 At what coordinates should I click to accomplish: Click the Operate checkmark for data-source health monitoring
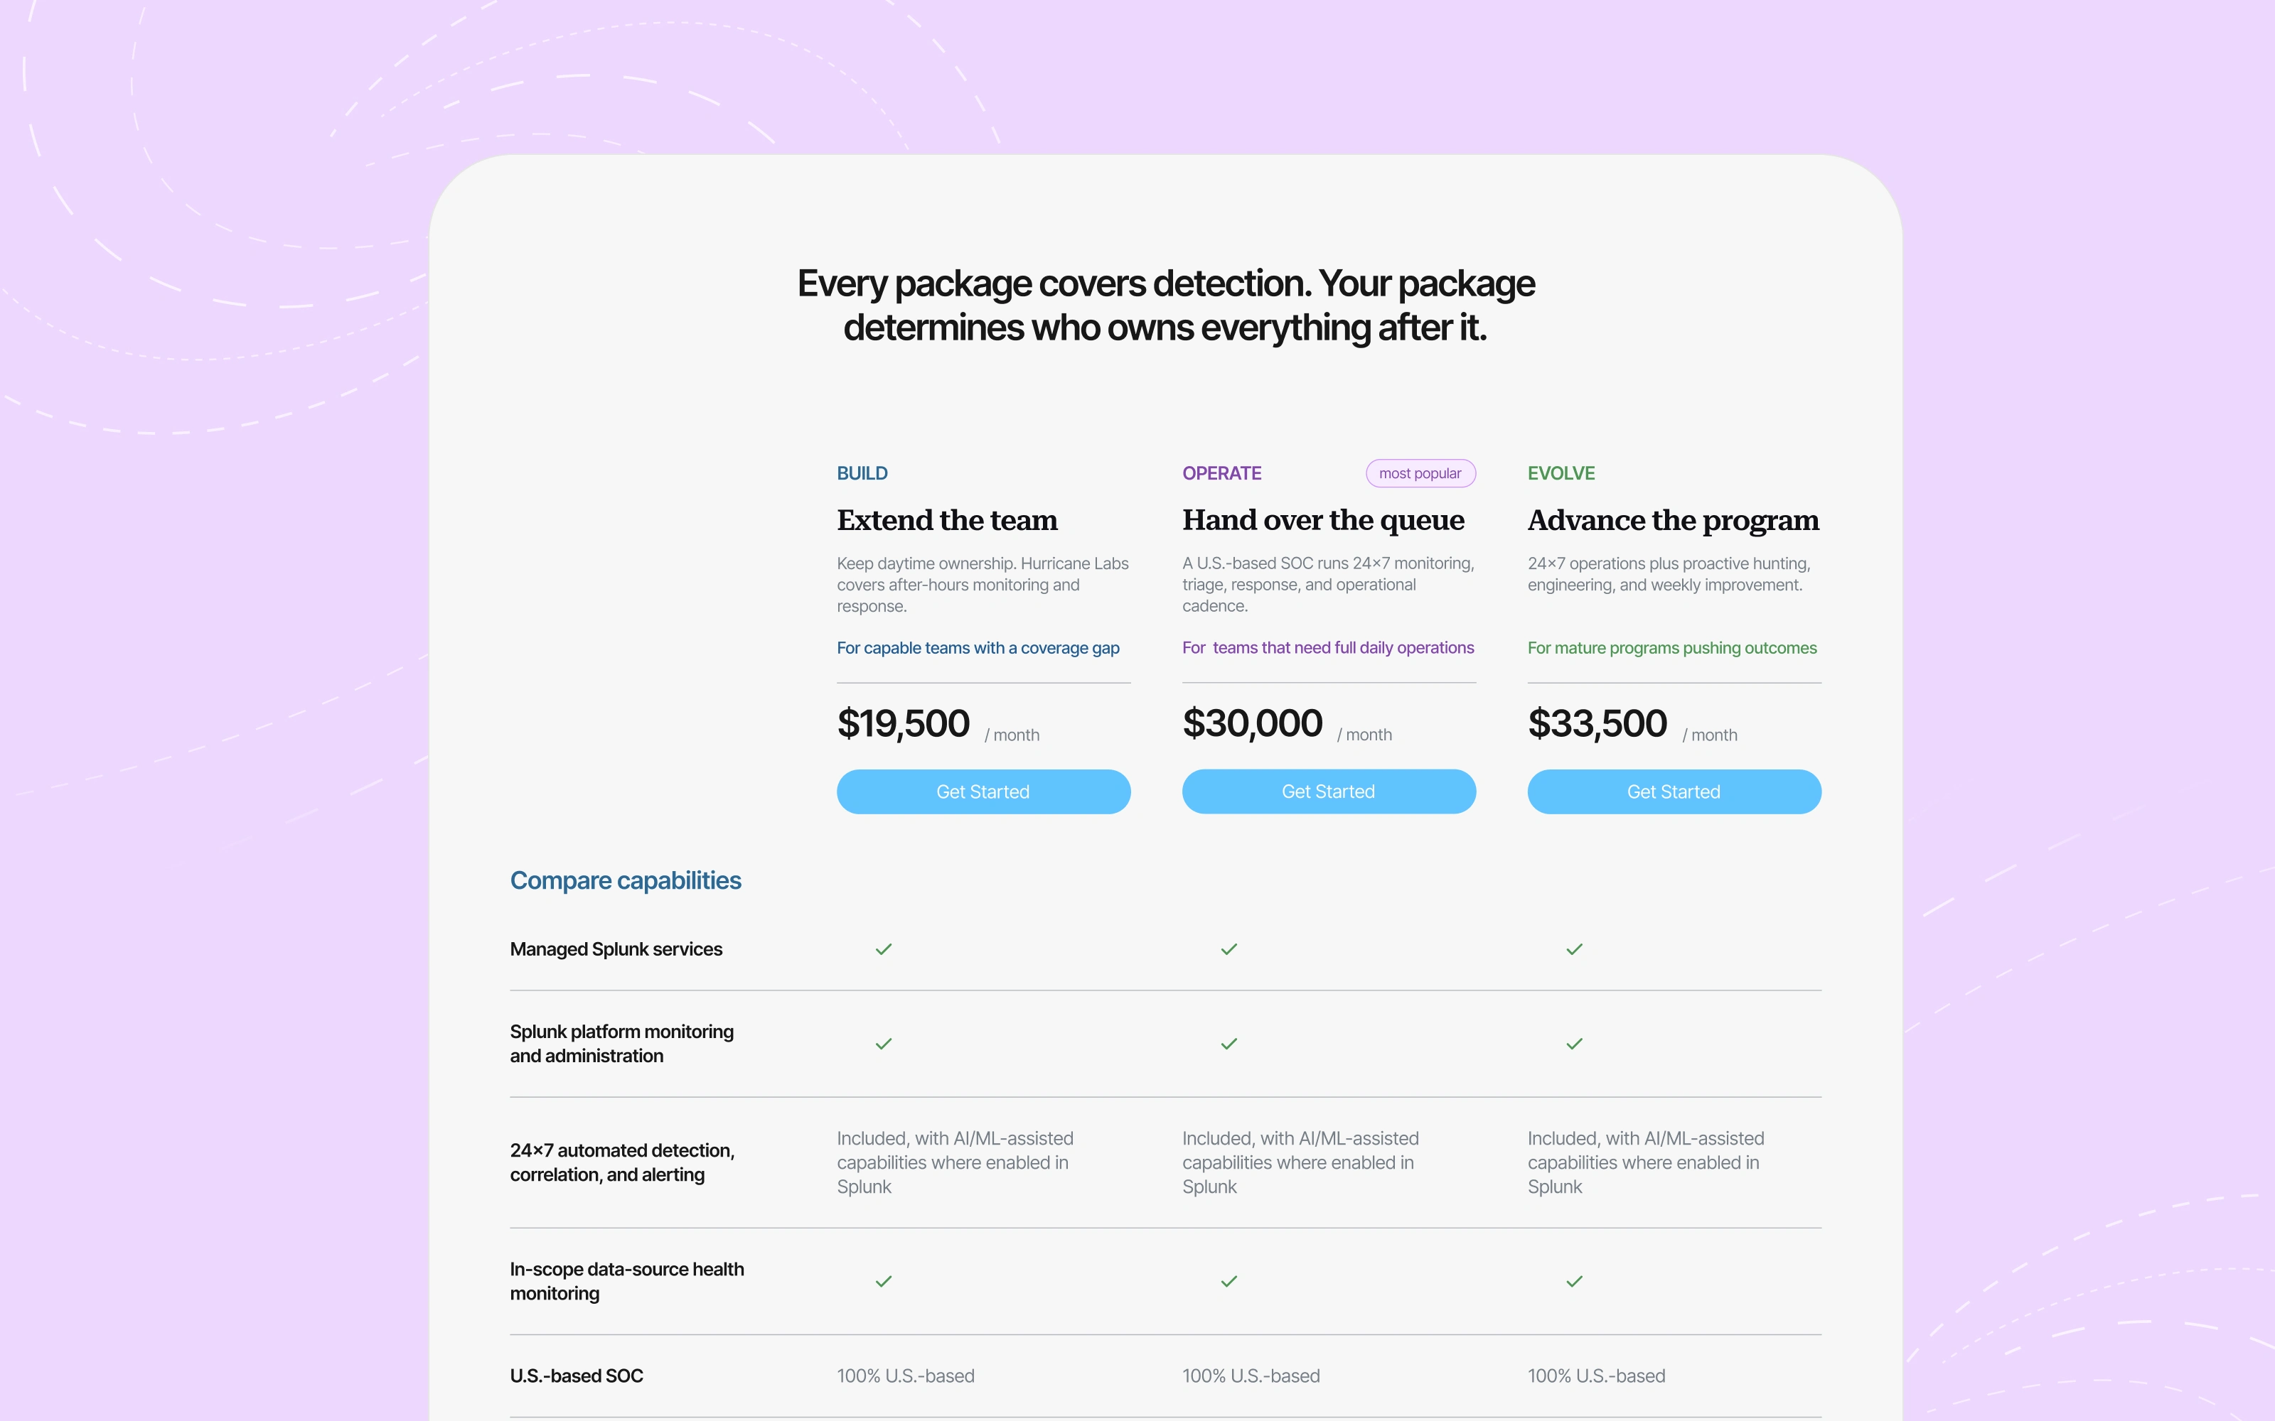tap(1228, 1282)
